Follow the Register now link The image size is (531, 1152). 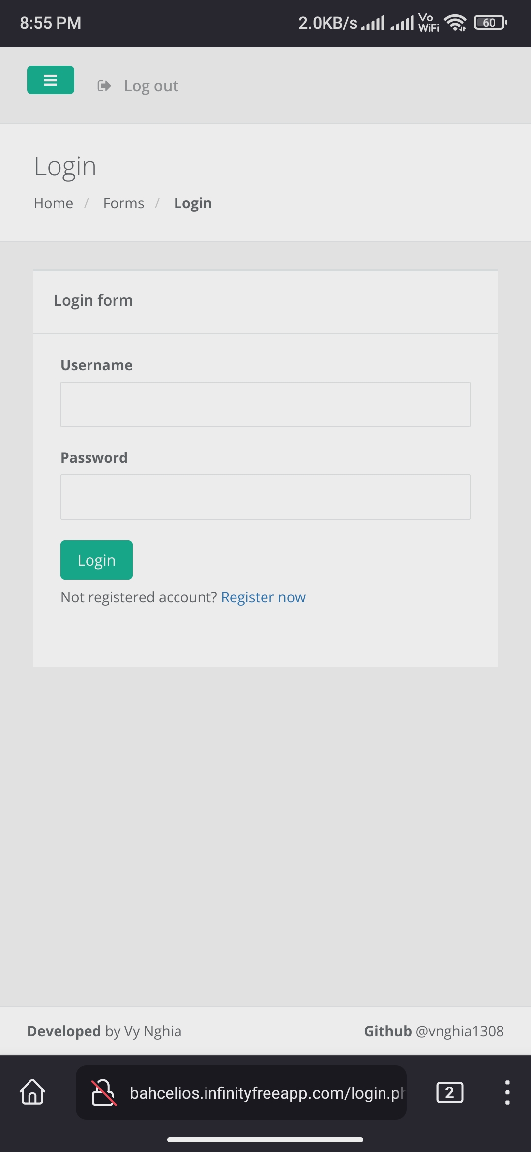(x=264, y=597)
